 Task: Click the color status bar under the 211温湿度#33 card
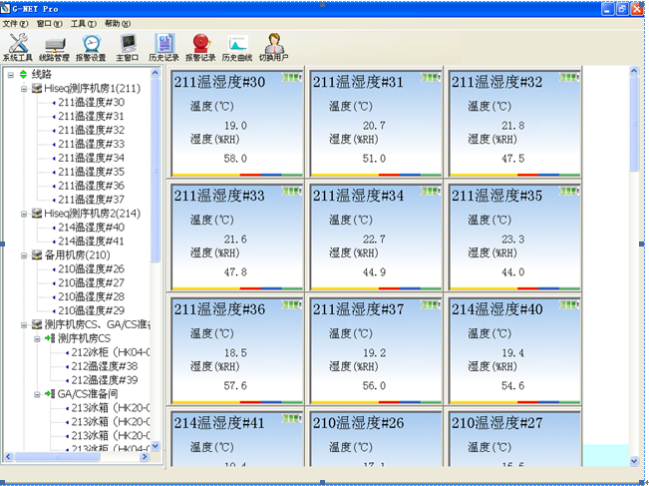[x=234, y=287]
